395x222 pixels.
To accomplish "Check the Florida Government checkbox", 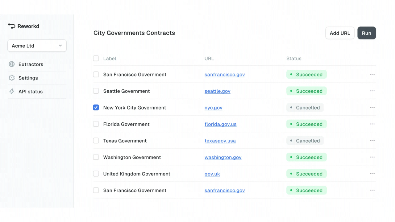I will [96, 124].
